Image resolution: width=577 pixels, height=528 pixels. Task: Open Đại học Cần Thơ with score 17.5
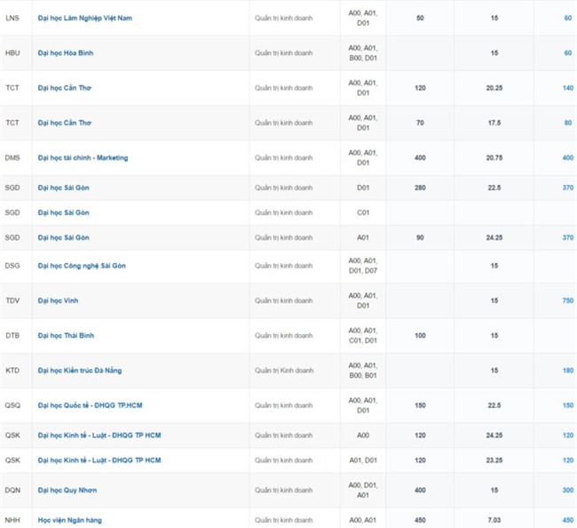click(65, 123)
